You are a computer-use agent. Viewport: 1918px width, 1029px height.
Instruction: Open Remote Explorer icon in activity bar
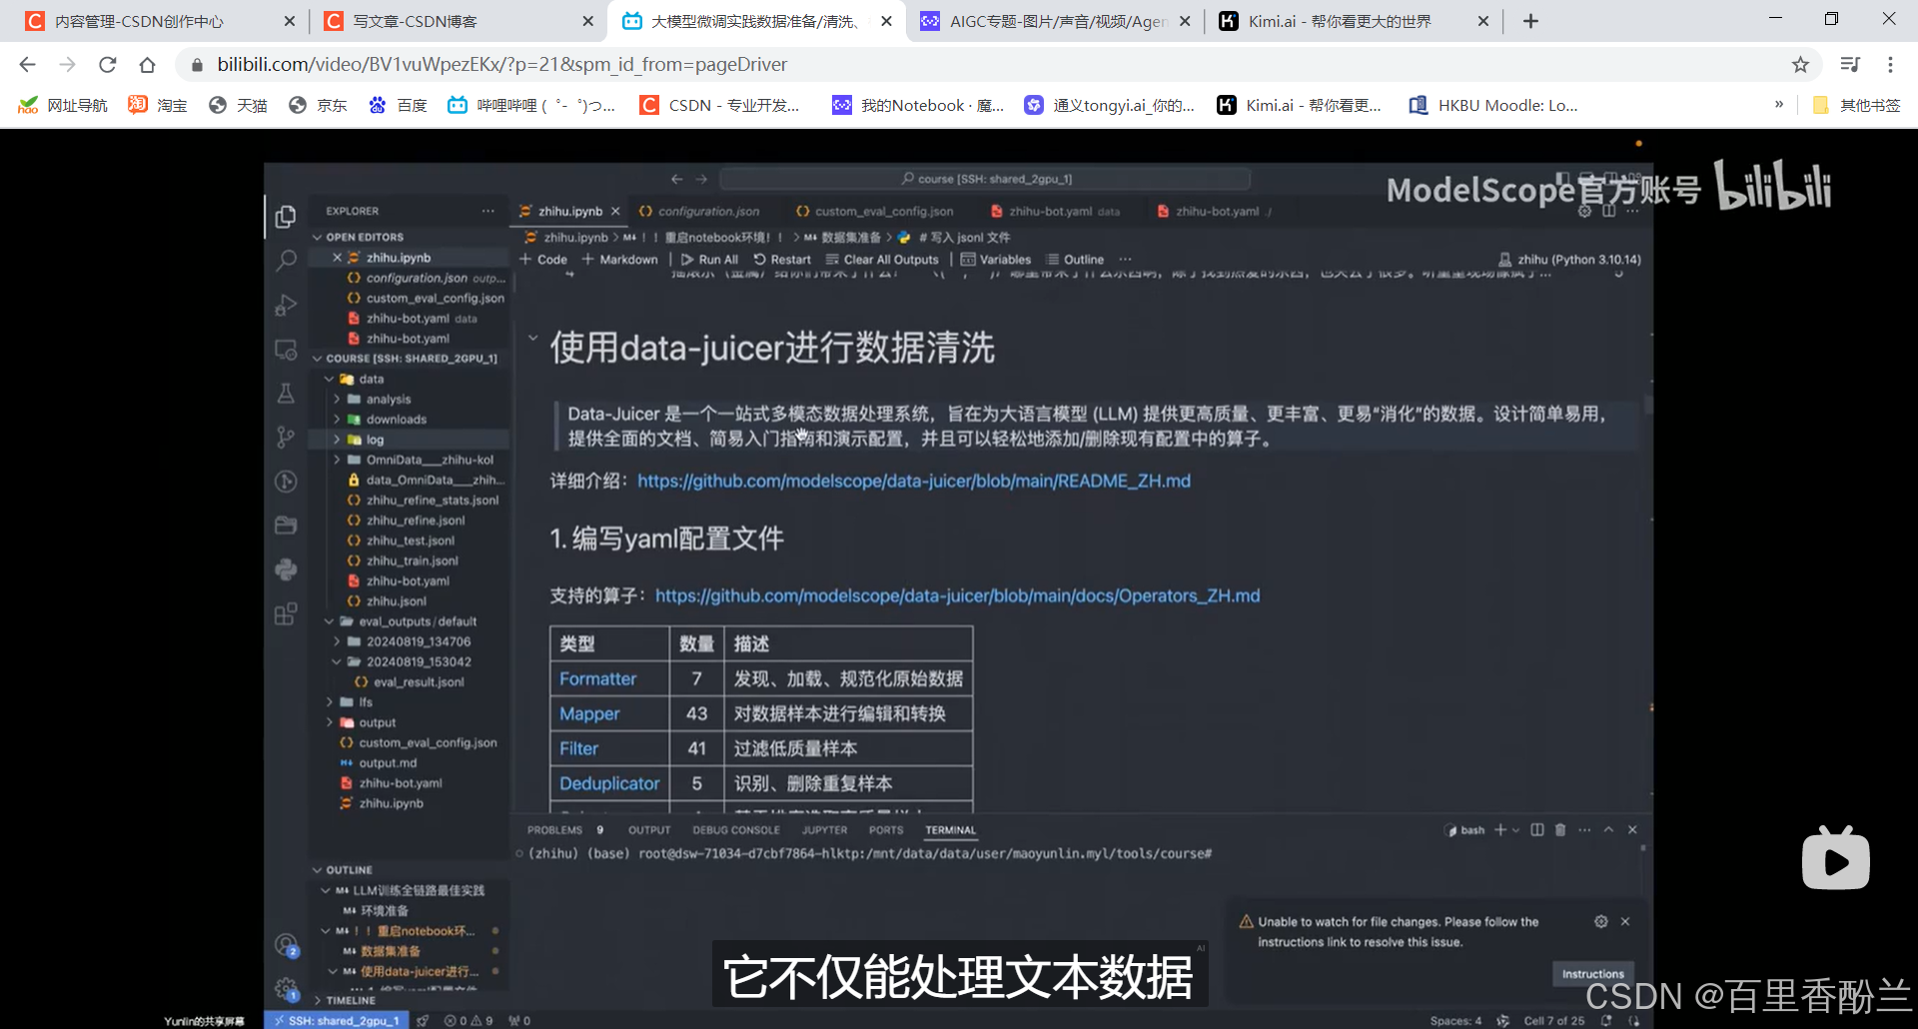pos(286,350)
